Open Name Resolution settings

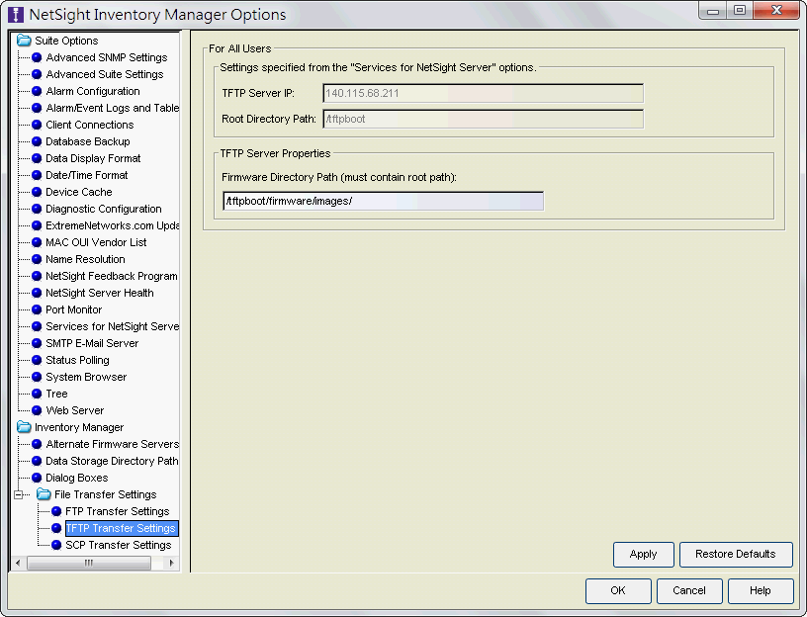pos(85,259)
